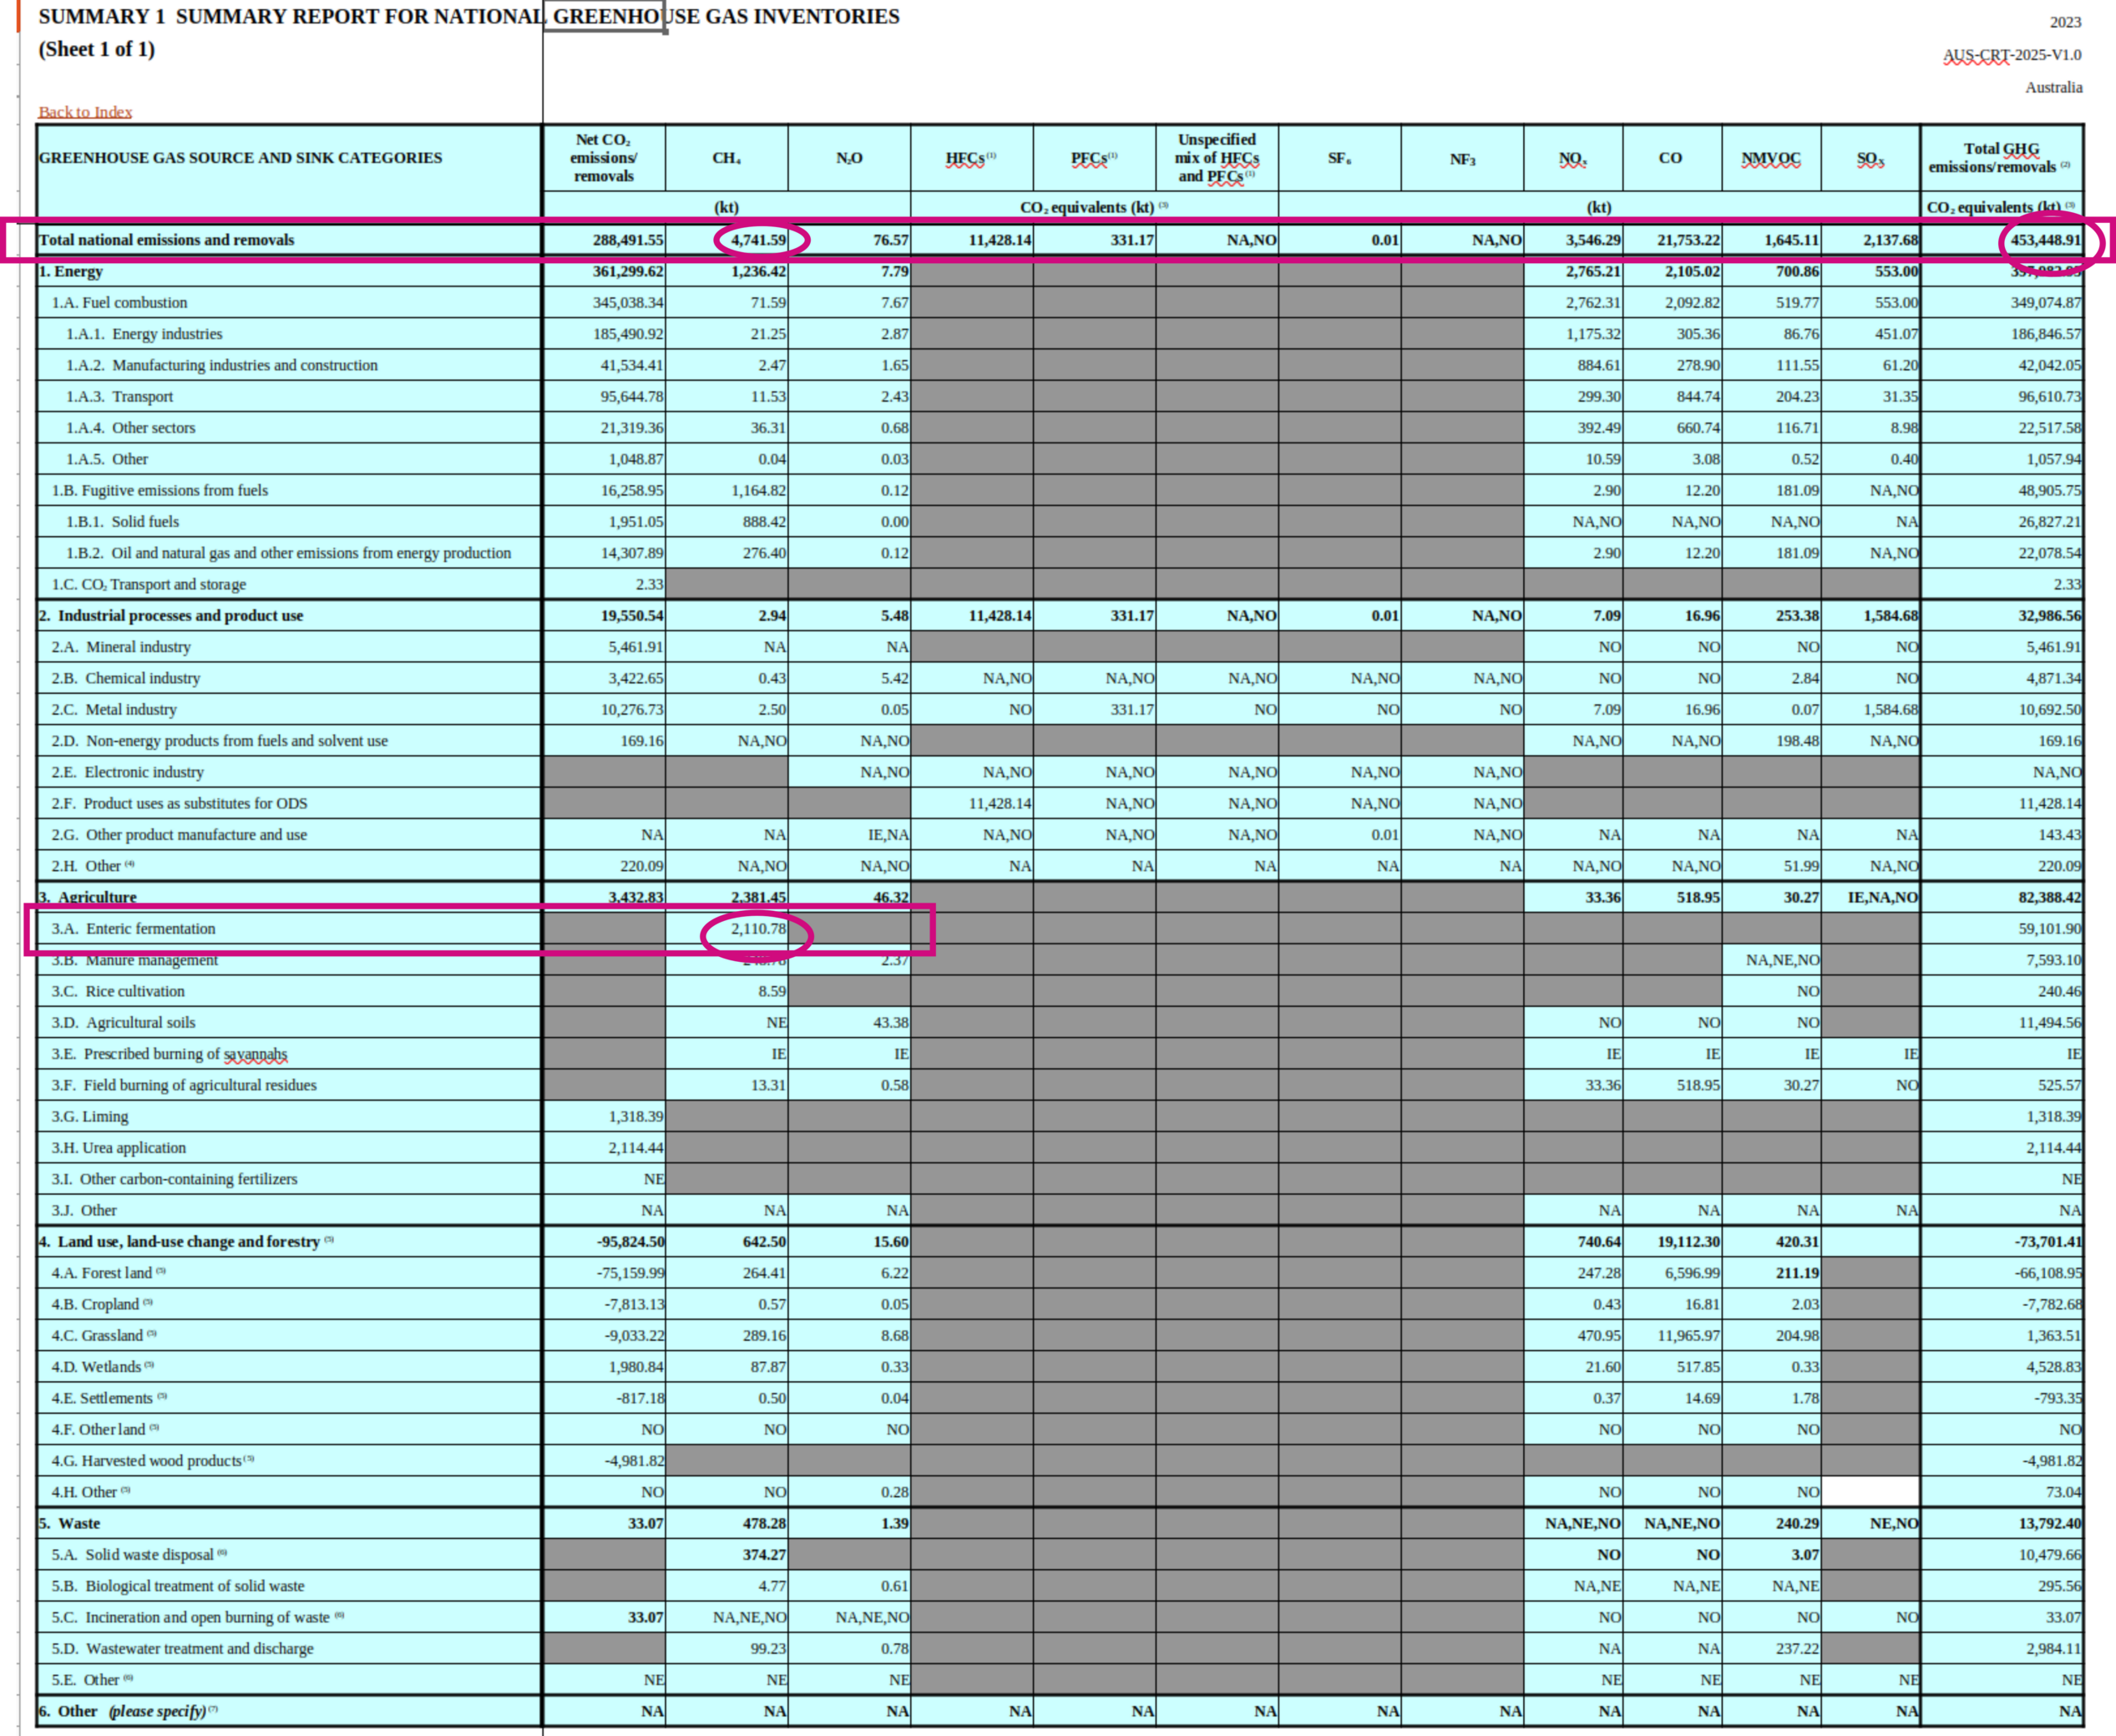The width and height of the screenshot is (2116, 1736).
Task: Select the circled total CH4 value 4,741.59
Action: [759, 240]
